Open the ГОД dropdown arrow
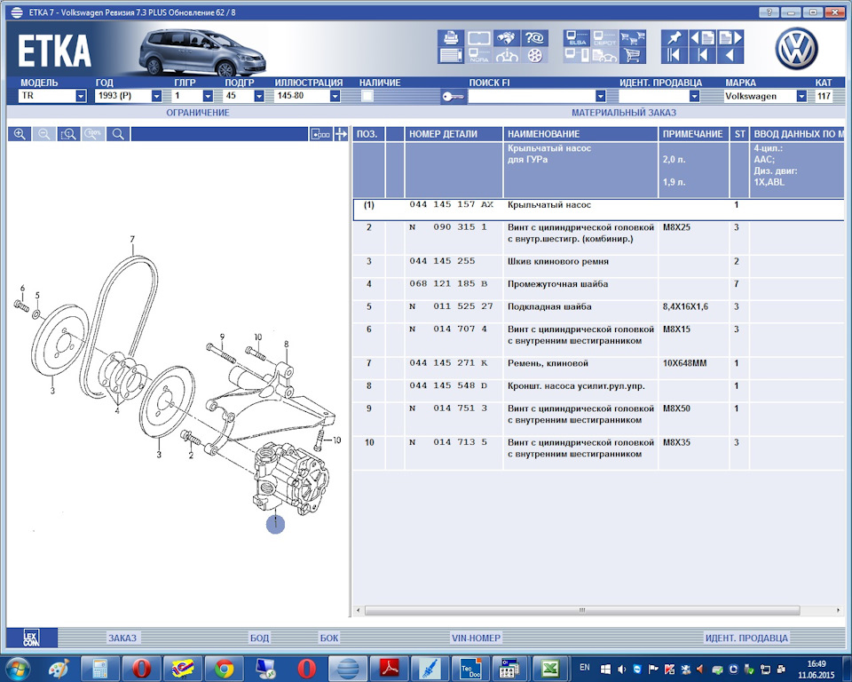 click(x=156, y=96)
